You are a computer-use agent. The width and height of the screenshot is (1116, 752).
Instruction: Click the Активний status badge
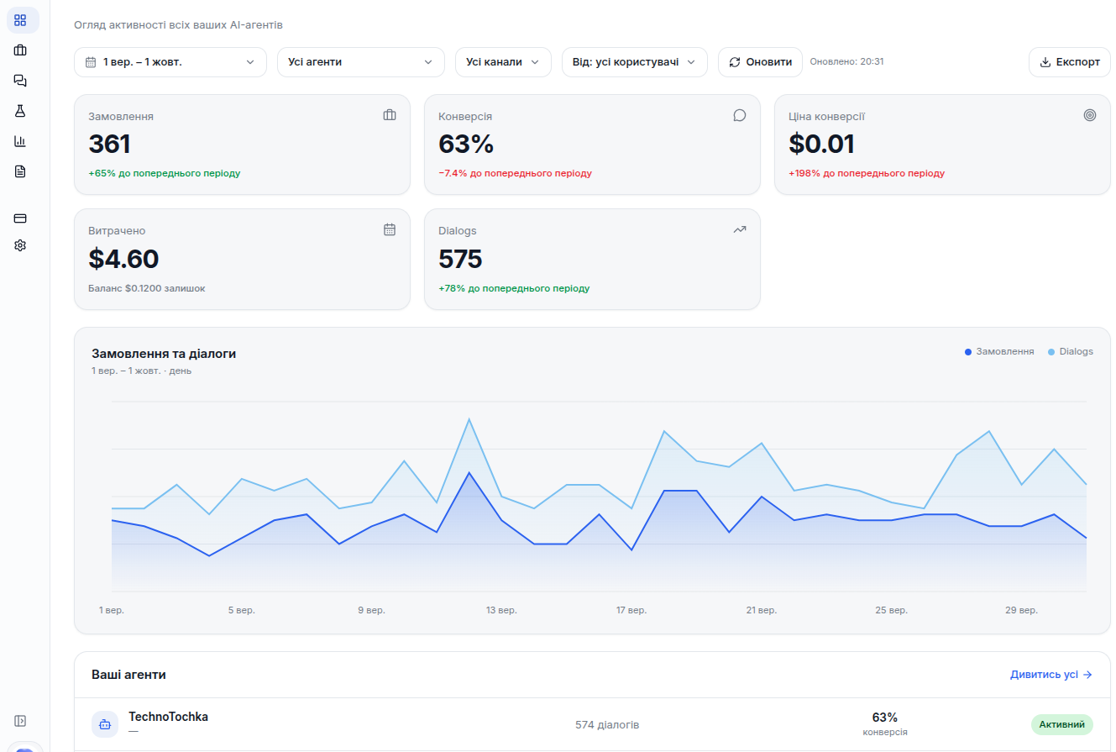(1062, 724)
